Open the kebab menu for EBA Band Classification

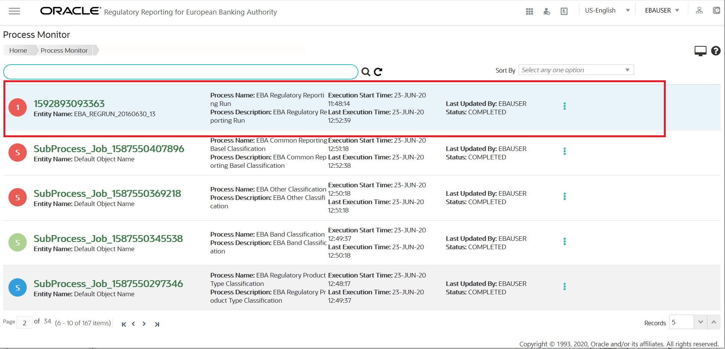tap(564, 241)
